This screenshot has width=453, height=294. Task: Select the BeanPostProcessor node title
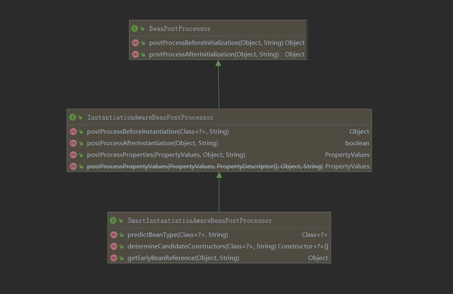[180, 28]
